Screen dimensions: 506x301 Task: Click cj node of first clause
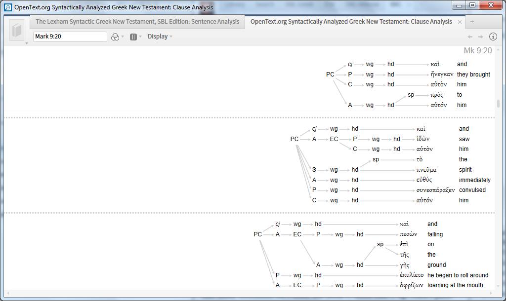[350, 64]
